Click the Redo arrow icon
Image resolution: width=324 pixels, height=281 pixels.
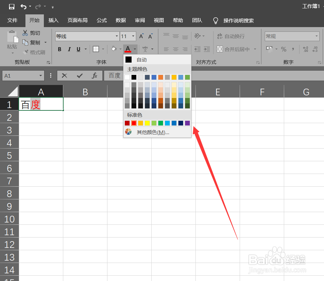[x=38, y=7]
